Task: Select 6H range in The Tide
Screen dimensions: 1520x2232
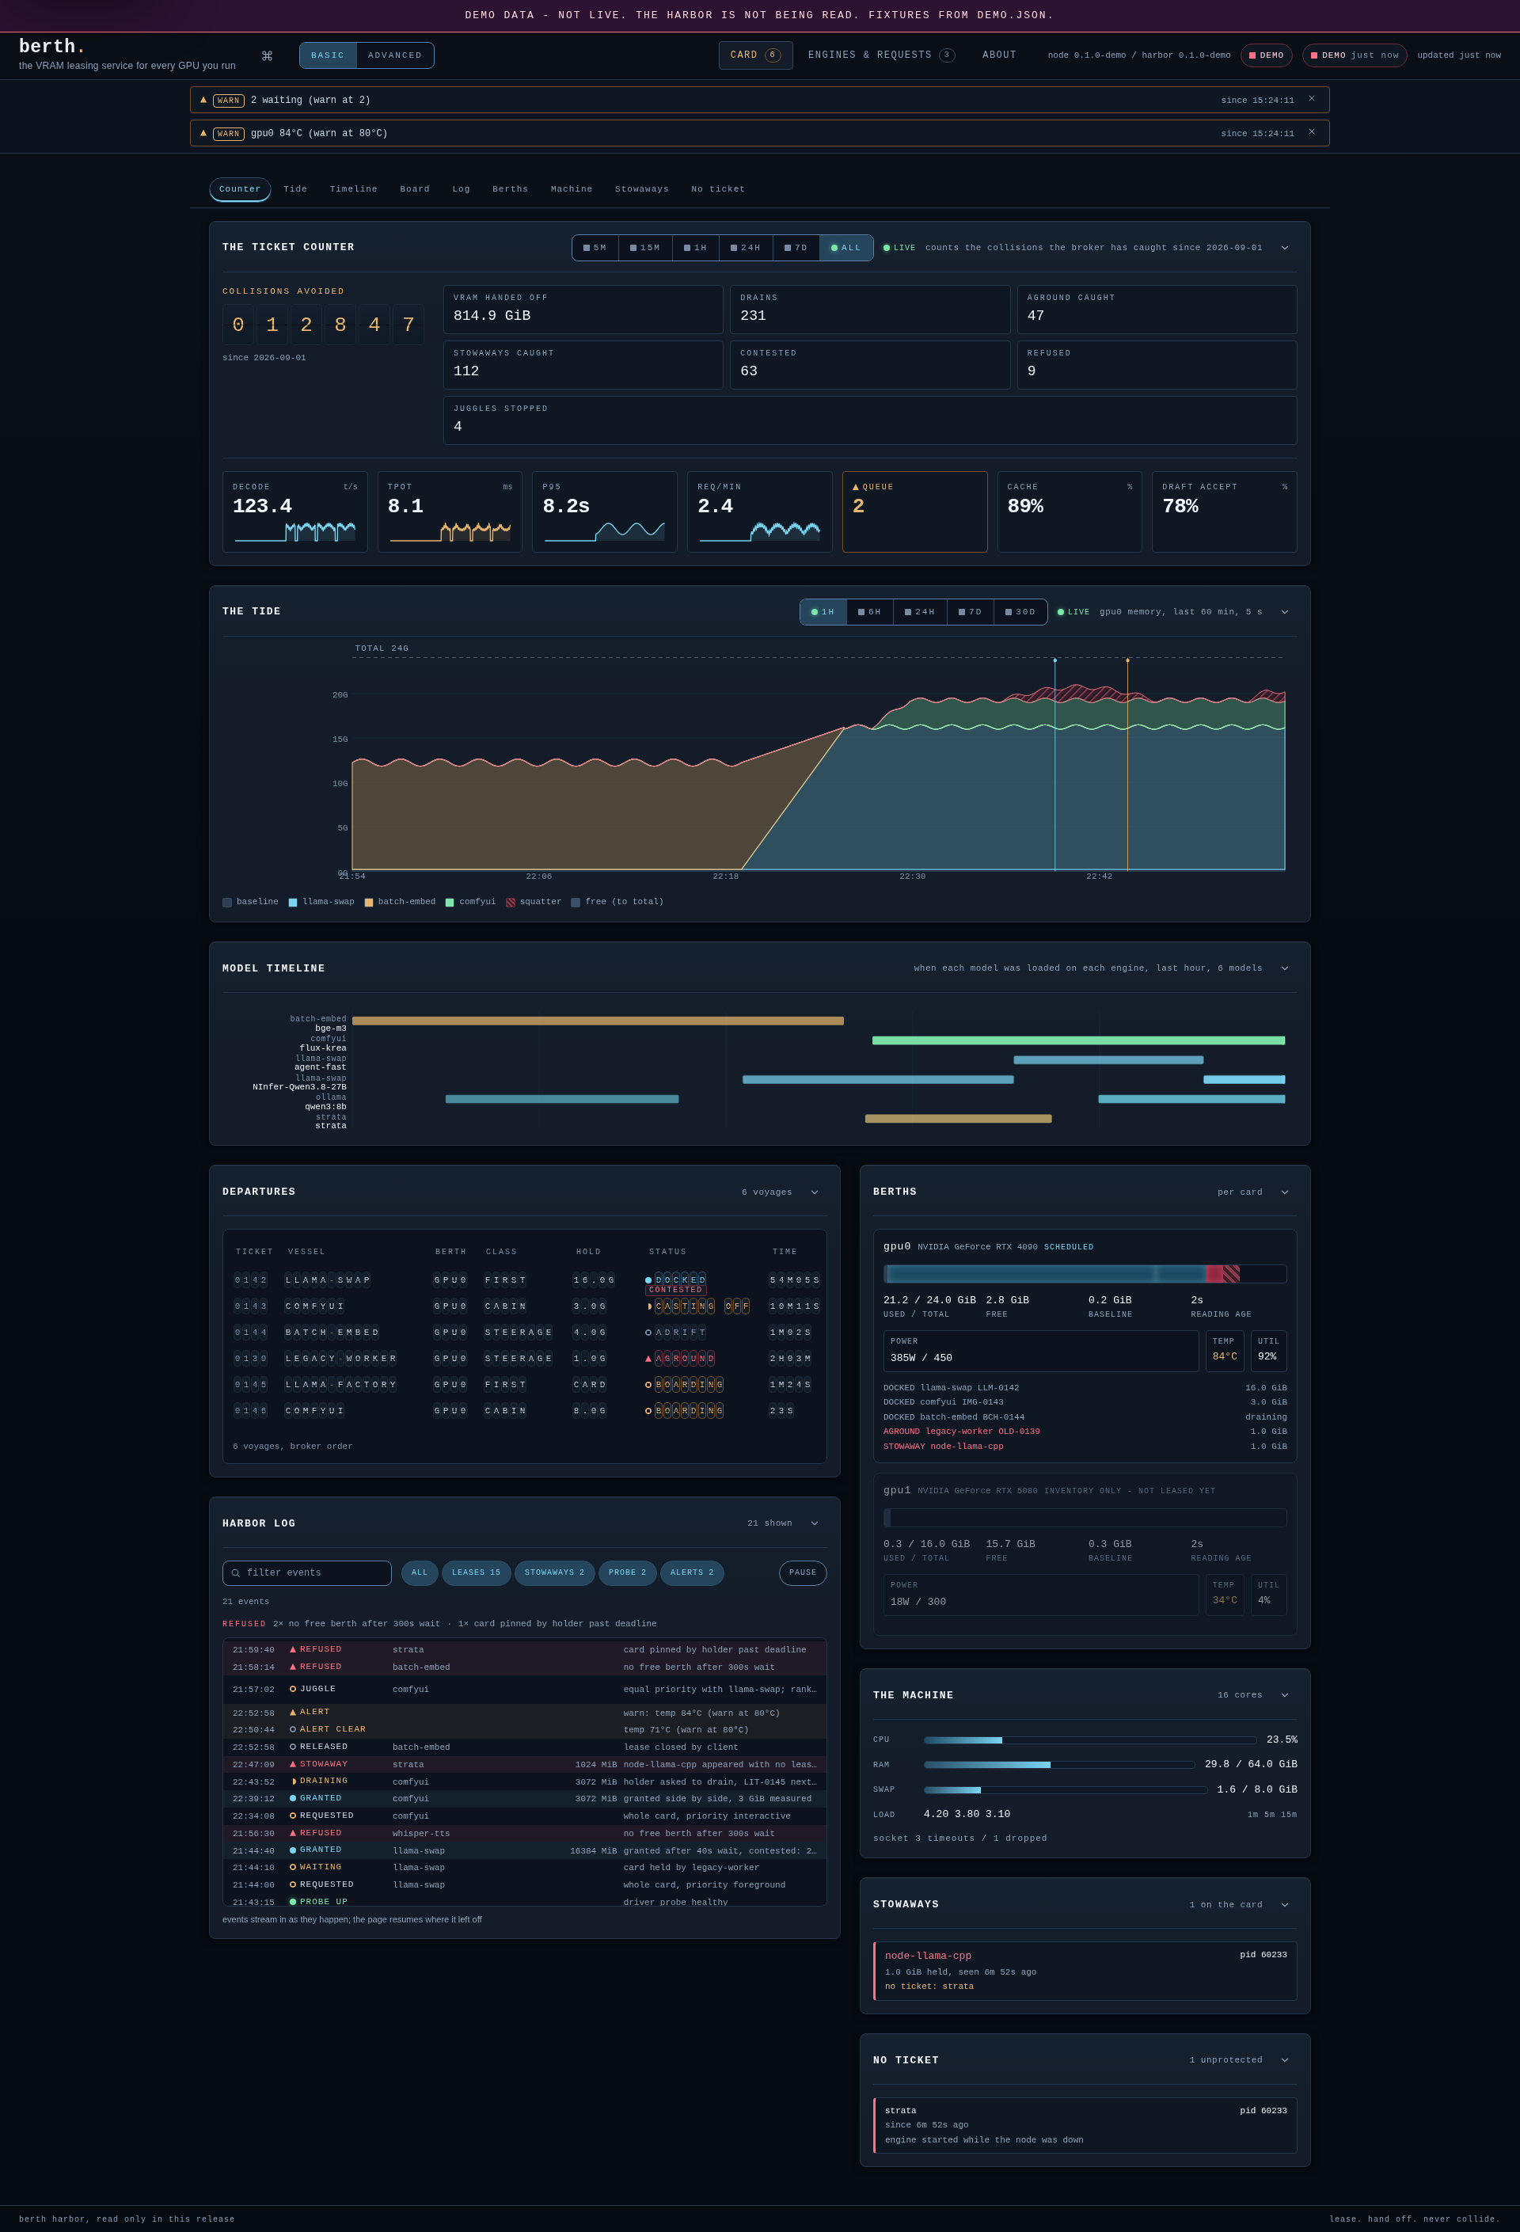Action: click(870, 612)
